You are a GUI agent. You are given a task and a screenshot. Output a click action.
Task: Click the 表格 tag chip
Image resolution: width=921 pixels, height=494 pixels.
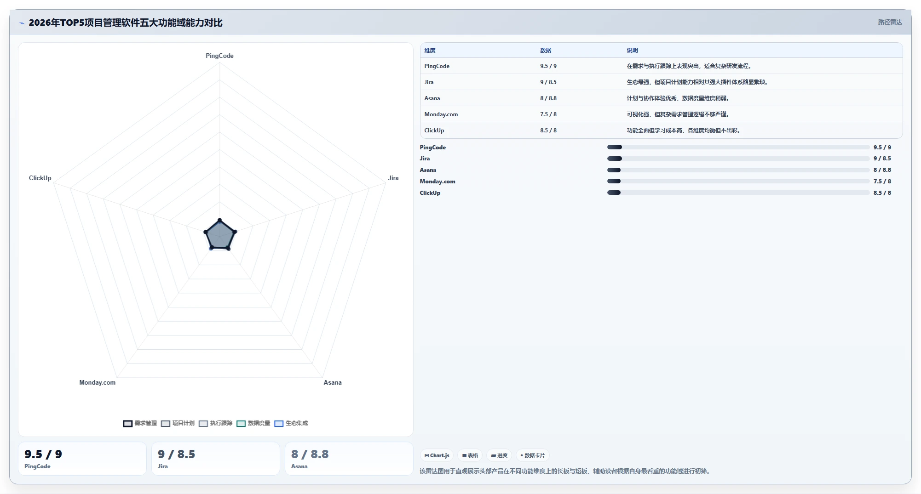coord(470,455)
